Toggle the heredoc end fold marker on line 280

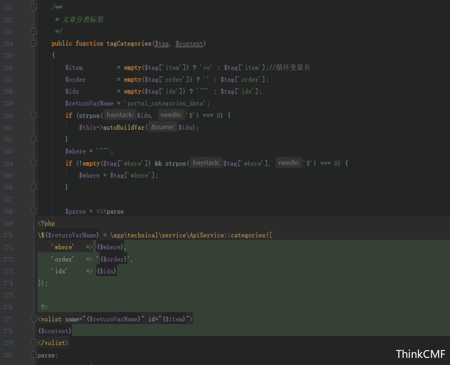(34, 355)
